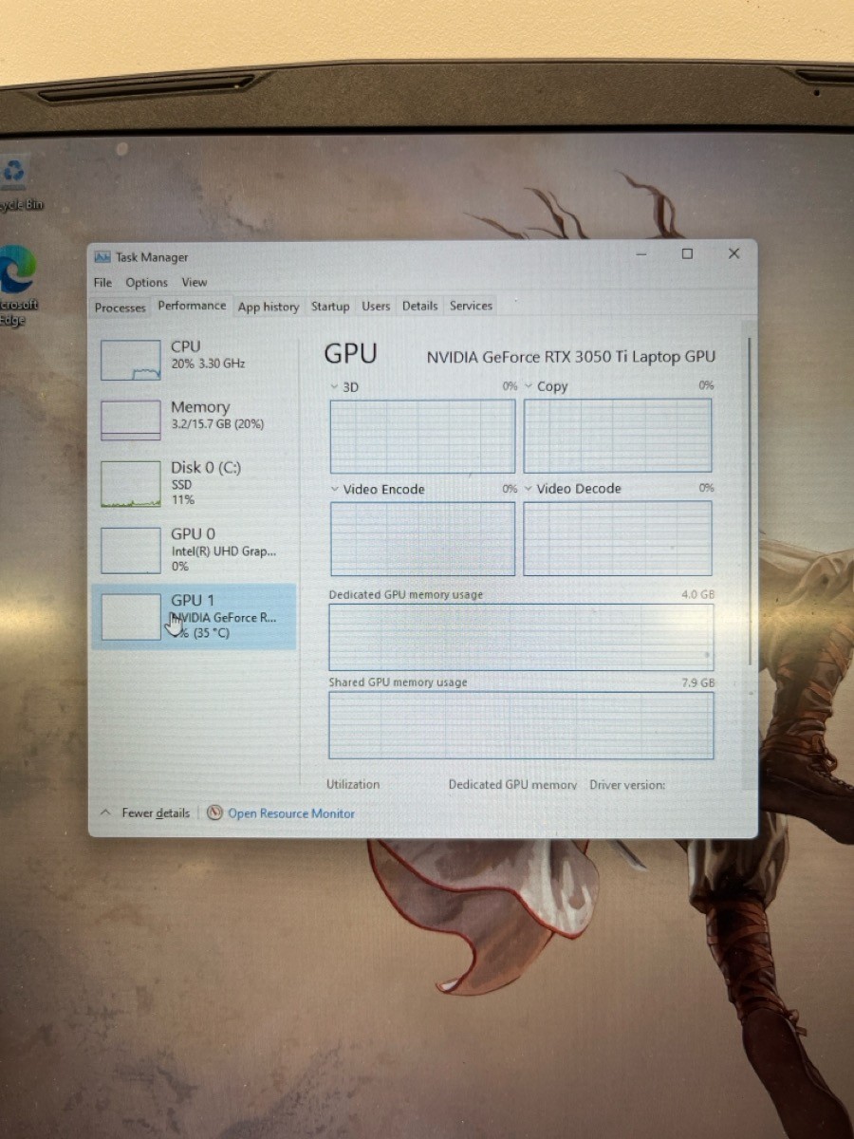854x1139 pixels.
Task: Click the Microsoft Edge desktop icon
Action: point(17,285)
